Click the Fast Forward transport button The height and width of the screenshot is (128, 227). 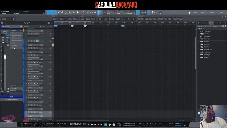tap(95, 125)
